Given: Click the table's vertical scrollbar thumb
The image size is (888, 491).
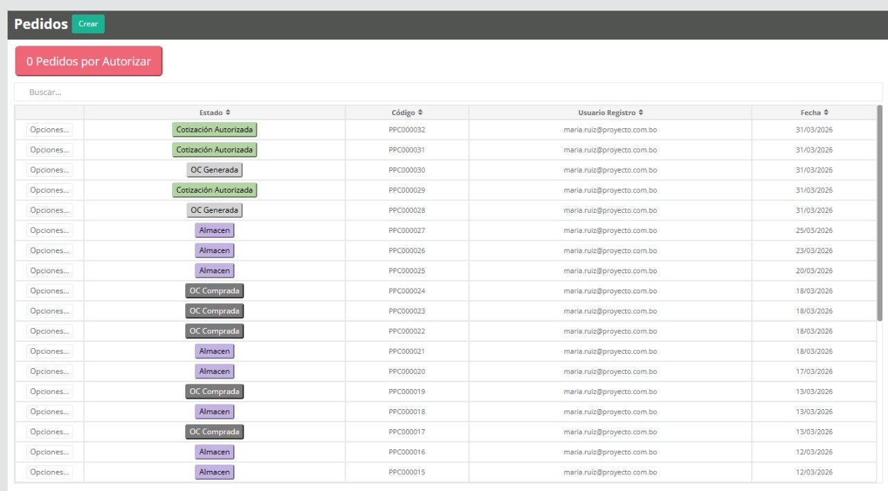Looking at the screenshot, I should (880, 212).
